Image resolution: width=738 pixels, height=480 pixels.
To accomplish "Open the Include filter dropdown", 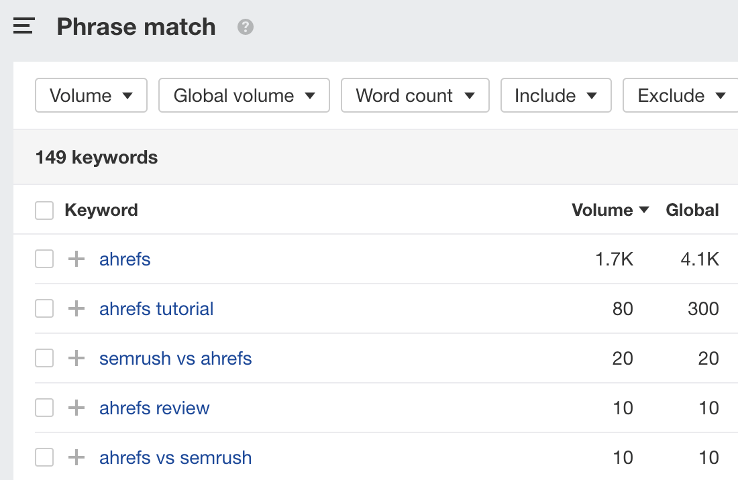I will [556, 95].
